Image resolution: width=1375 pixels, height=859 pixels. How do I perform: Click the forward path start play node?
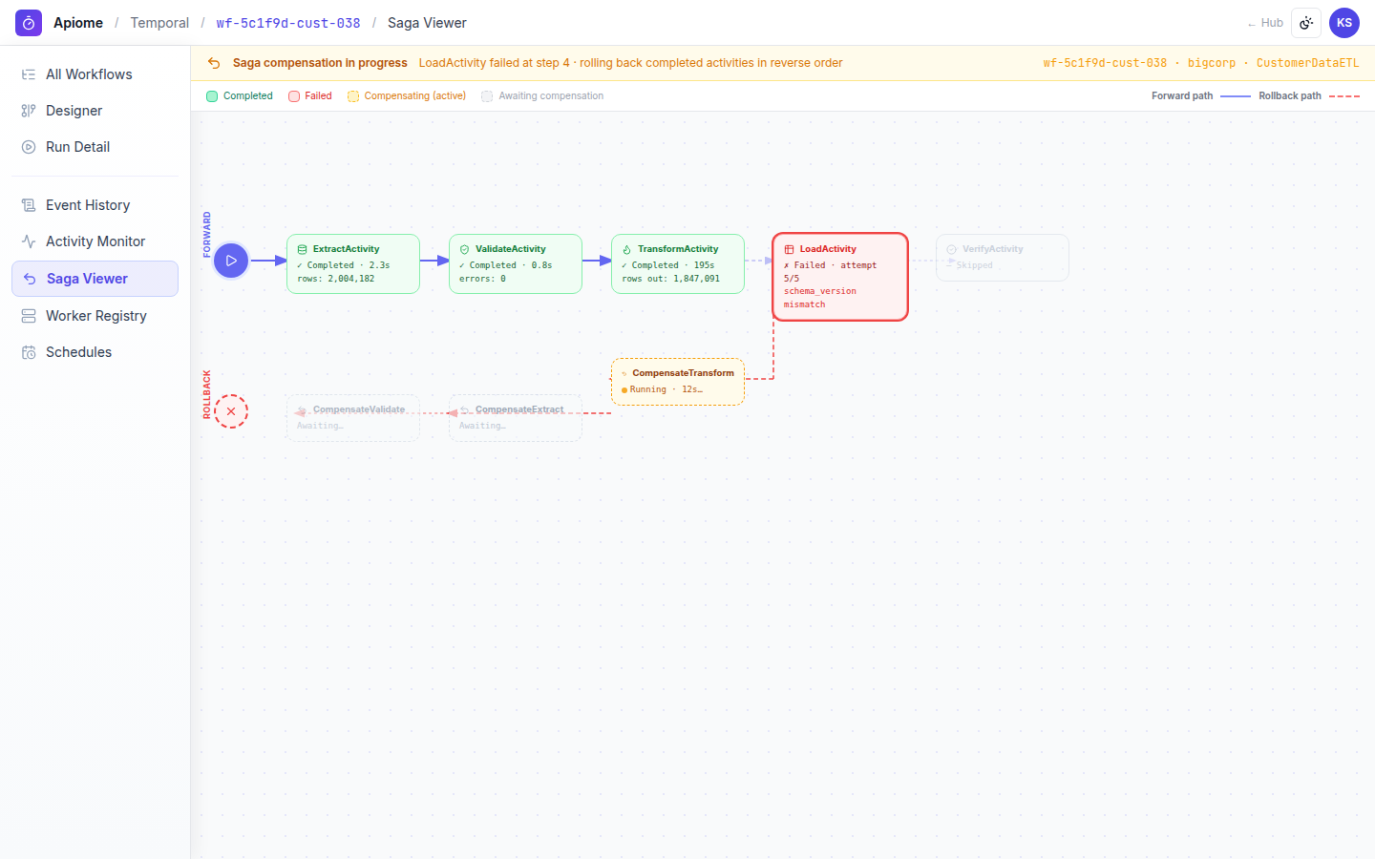tap(231, 261)
